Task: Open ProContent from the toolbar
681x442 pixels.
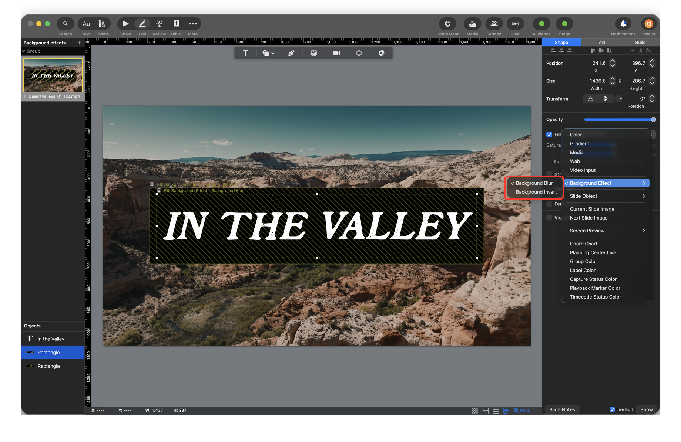Action: pyautogui.click(x=447, y=24)
